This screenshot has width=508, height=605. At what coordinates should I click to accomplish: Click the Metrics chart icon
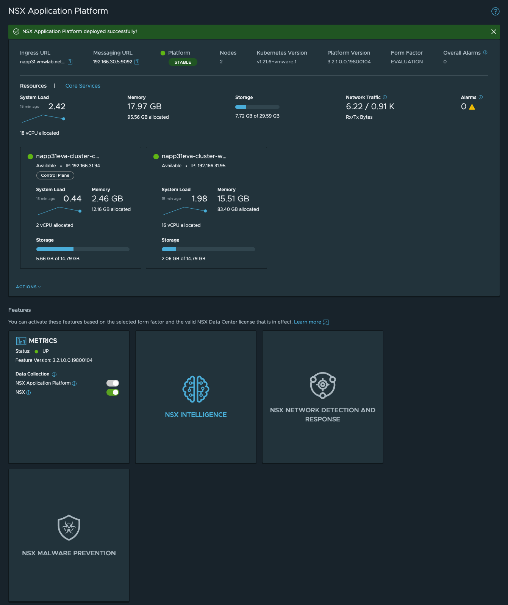coord(21,341)
